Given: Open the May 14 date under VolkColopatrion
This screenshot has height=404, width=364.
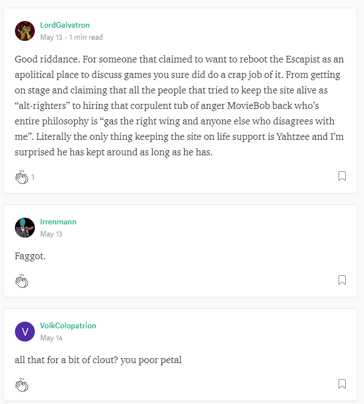Looking at the screenshot, I should 51,338.
